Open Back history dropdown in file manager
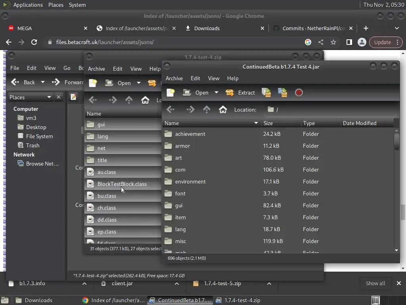 click(43, 82)
